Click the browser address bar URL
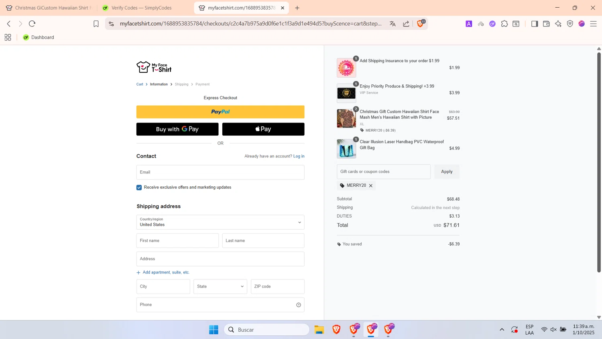The width and height of the screenshot is (602, 339). pyautogui.click(x=251, y=24)
